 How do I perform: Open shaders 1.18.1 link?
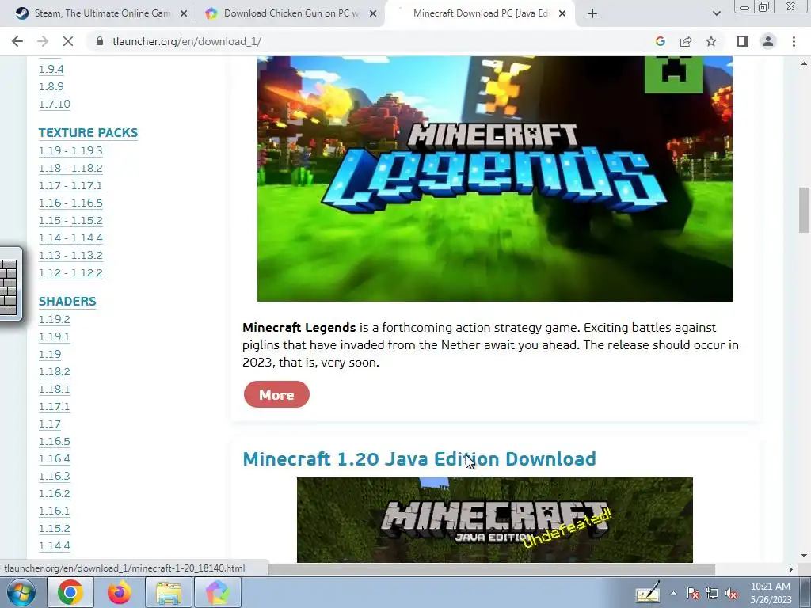[55, 389]
